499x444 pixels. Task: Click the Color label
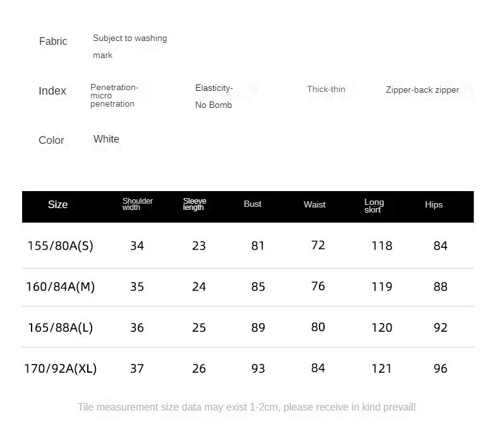click(51, 141)
